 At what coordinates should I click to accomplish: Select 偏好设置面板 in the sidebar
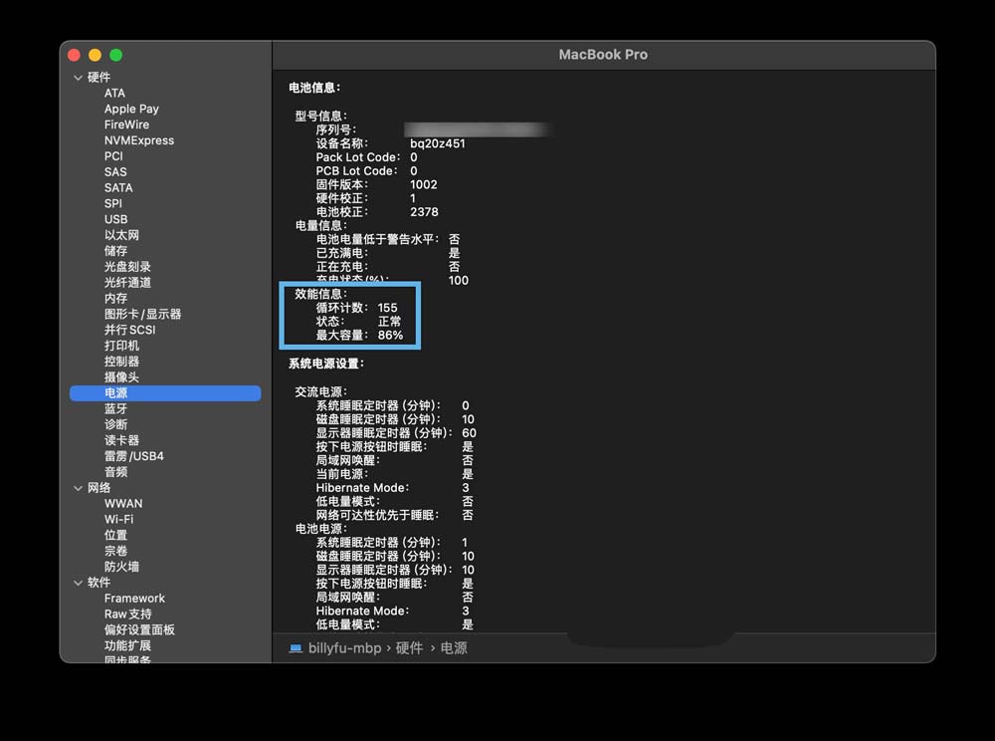[x=139, y=629]
